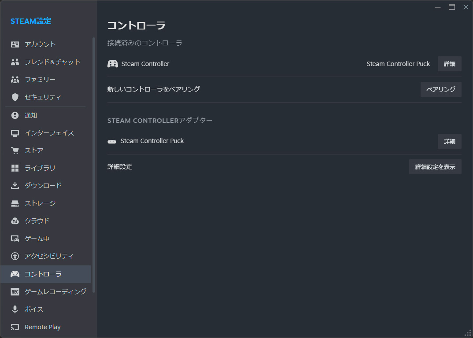
Task: Click the window resize grip
Action: (468, 333)
